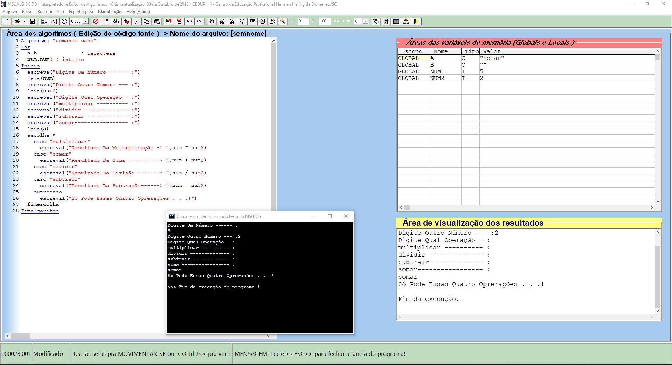Print the algorithm with printer icon

click(x=262, y=21)
